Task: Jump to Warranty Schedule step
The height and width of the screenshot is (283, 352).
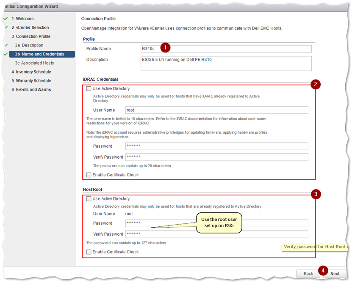Action: click(x=31, y=81)
